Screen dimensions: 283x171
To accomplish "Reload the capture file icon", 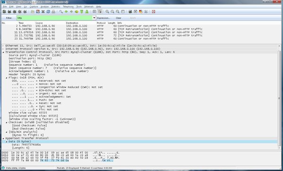I will click(x=48, y=11).
